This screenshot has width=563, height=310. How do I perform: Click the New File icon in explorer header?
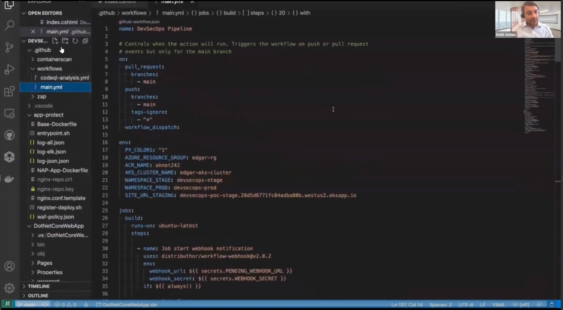(55, 41)
